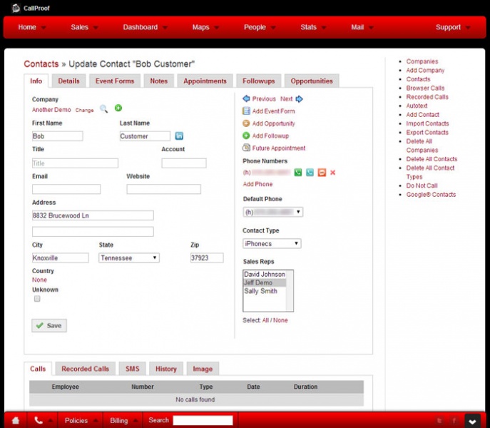Click the bottom Search input box
The image size is (490, 428).
203,420
